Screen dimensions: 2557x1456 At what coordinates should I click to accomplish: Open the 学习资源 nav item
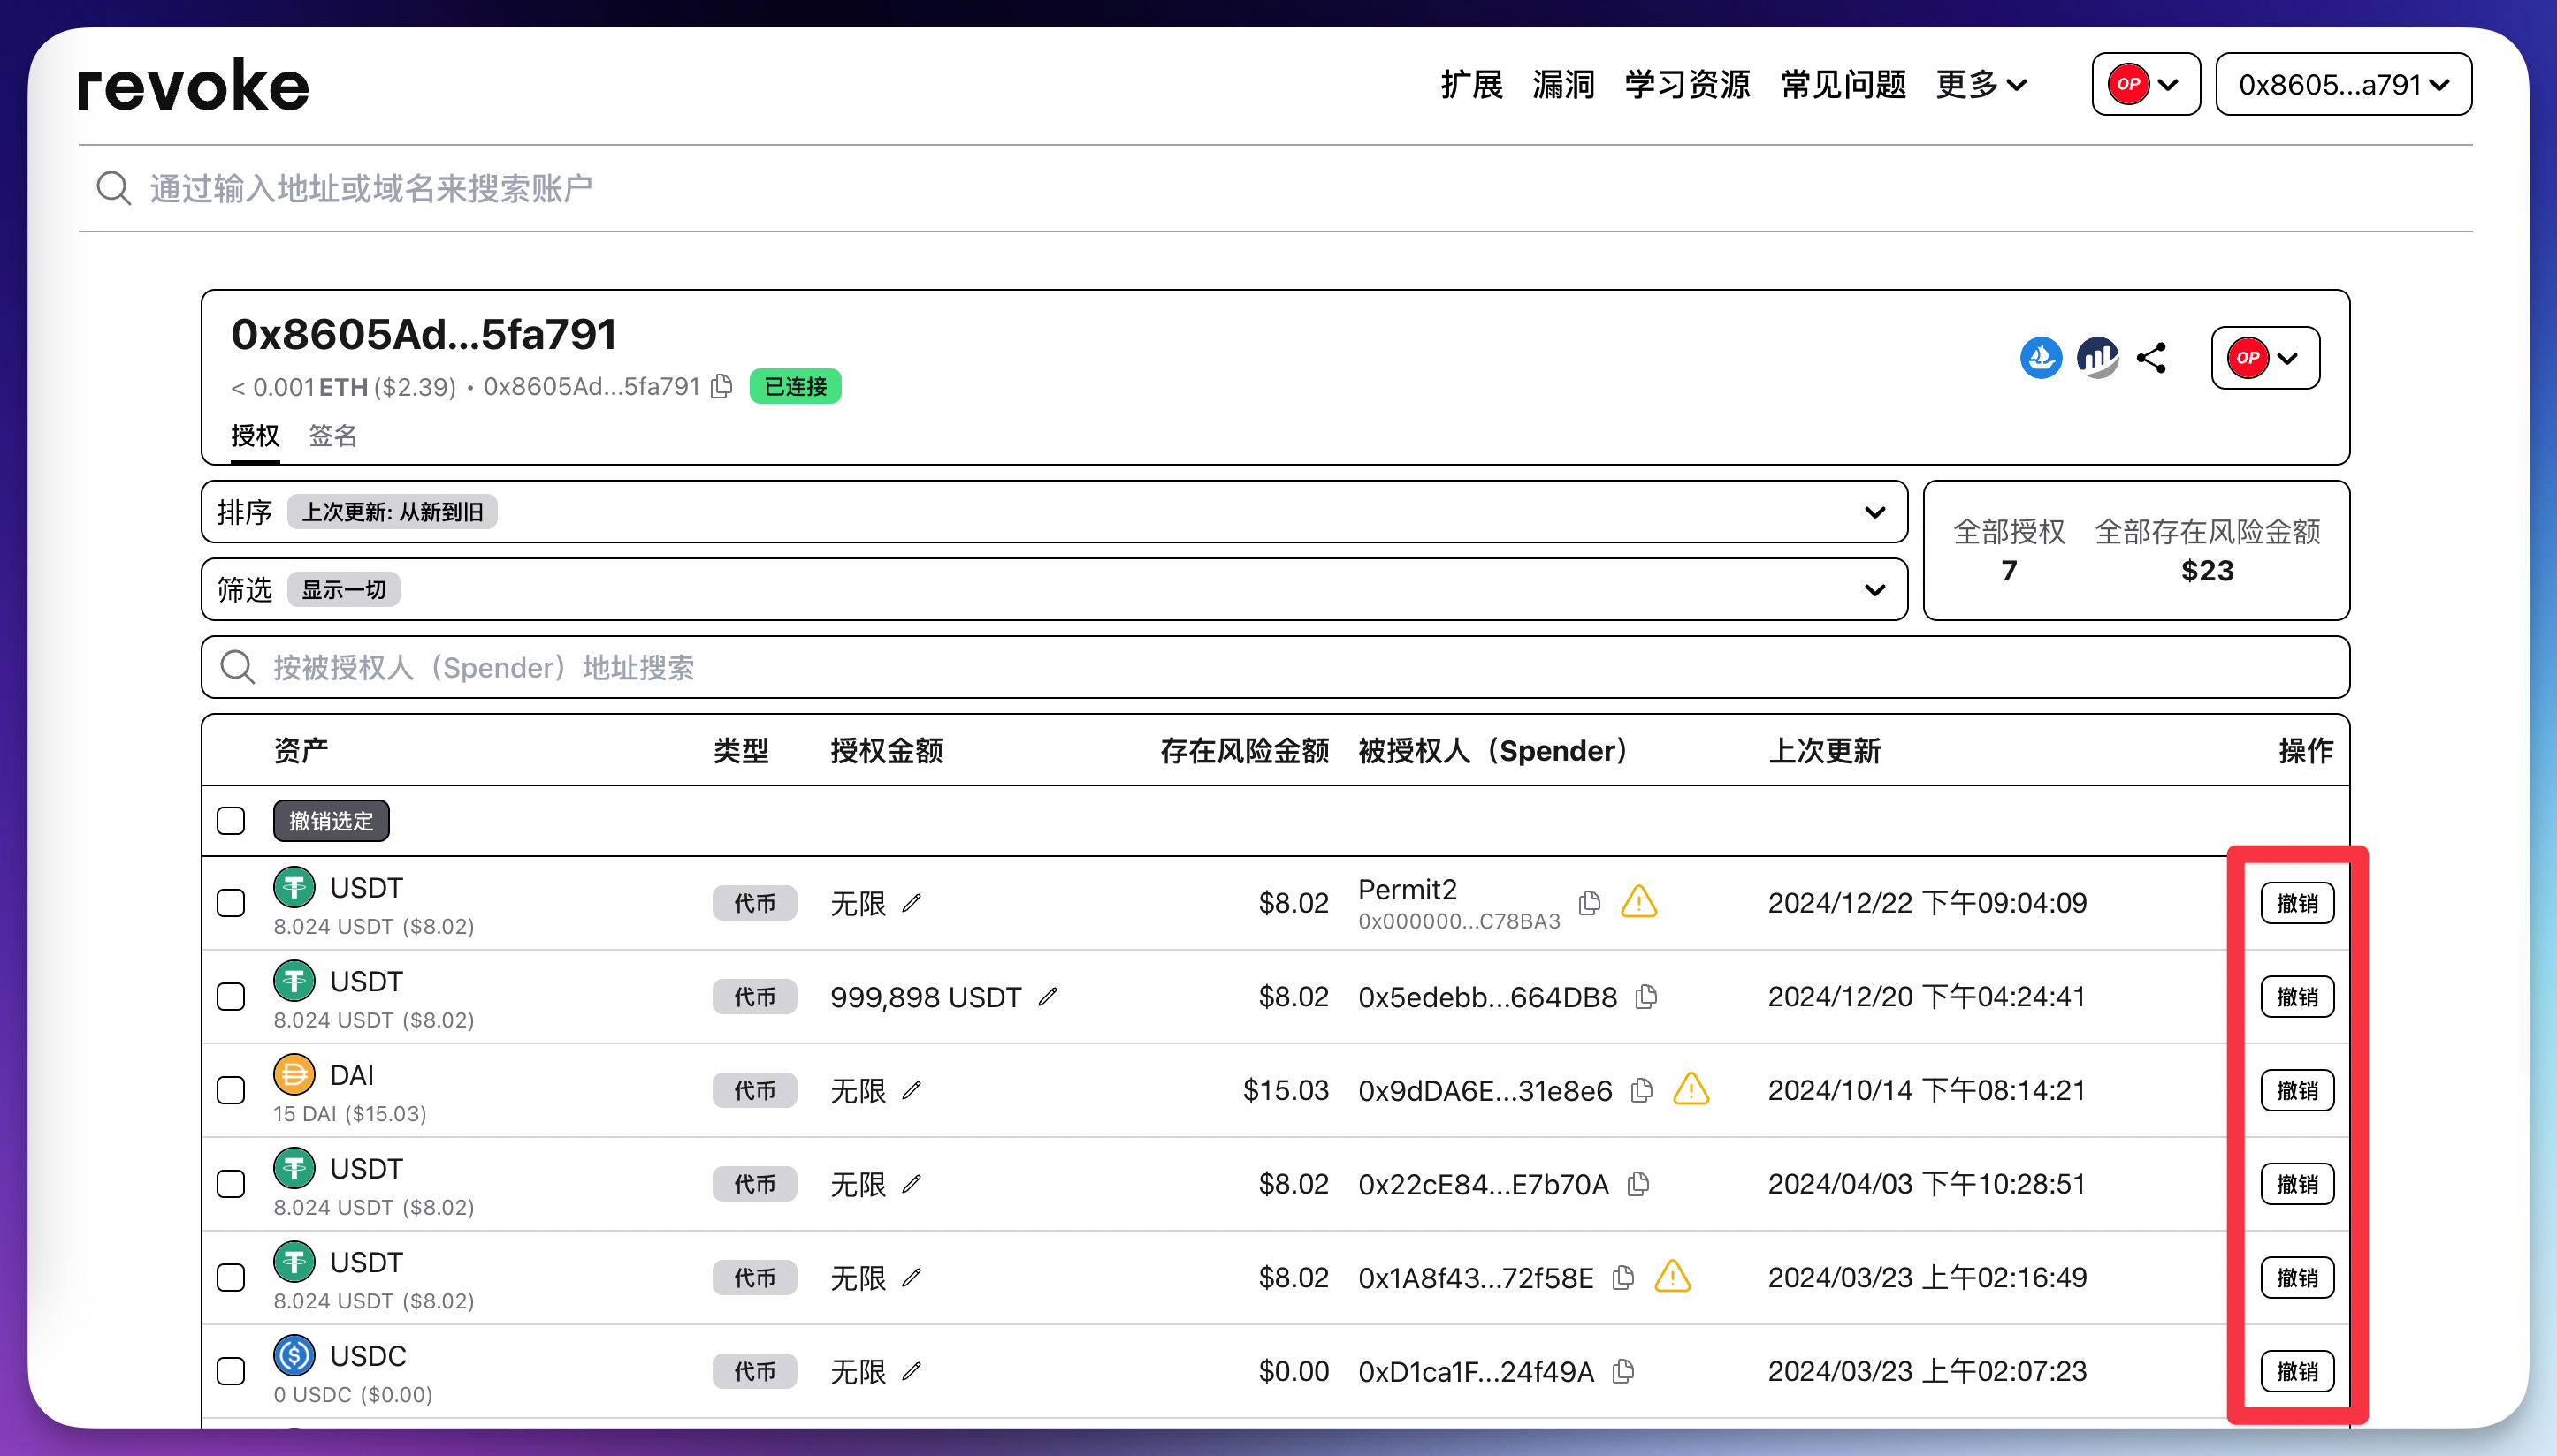[x=1687, y=84]
